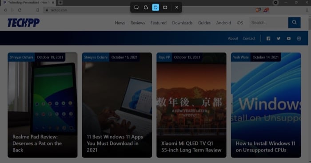Click the TechPP logo
Screen dimensions: 311x163
(x=24, y=23)
